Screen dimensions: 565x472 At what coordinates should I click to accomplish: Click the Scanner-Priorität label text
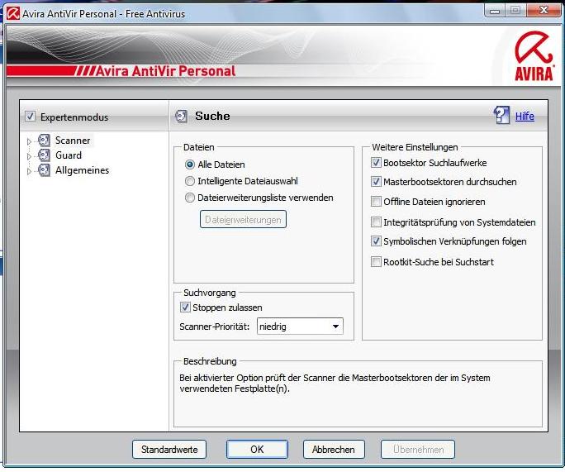[215, 327]
